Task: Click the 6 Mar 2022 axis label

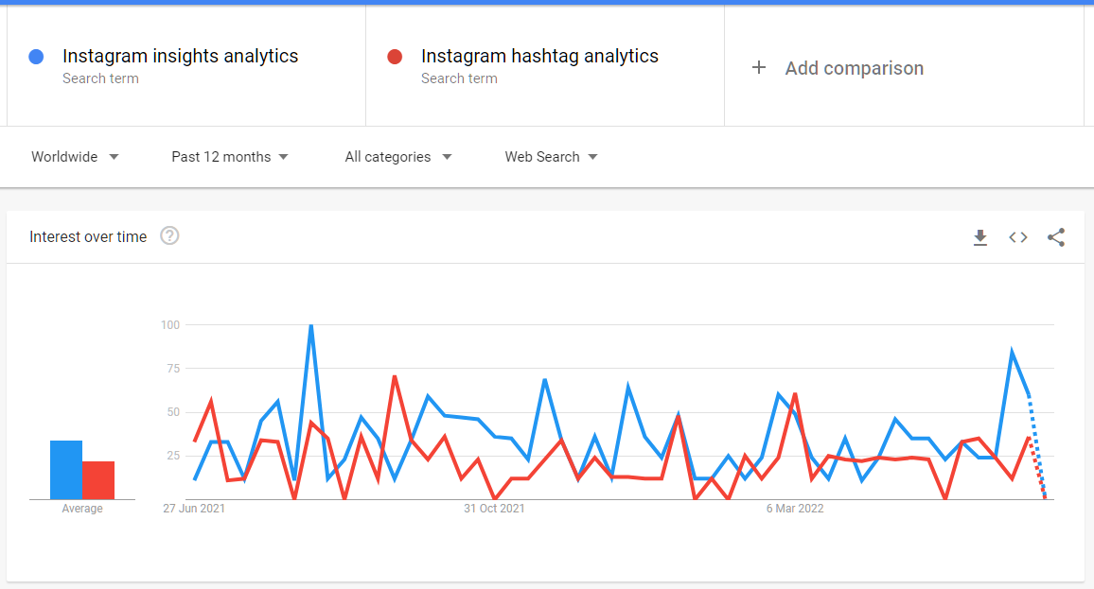Action: click(795, 509)
